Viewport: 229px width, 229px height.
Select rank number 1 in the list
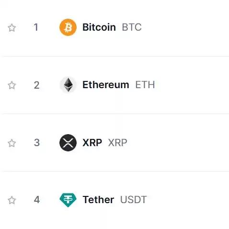[x=36, y=27]
